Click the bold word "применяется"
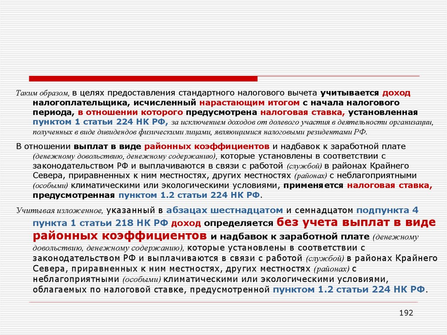This screenshot has height=335, width=447. [313, 186]
